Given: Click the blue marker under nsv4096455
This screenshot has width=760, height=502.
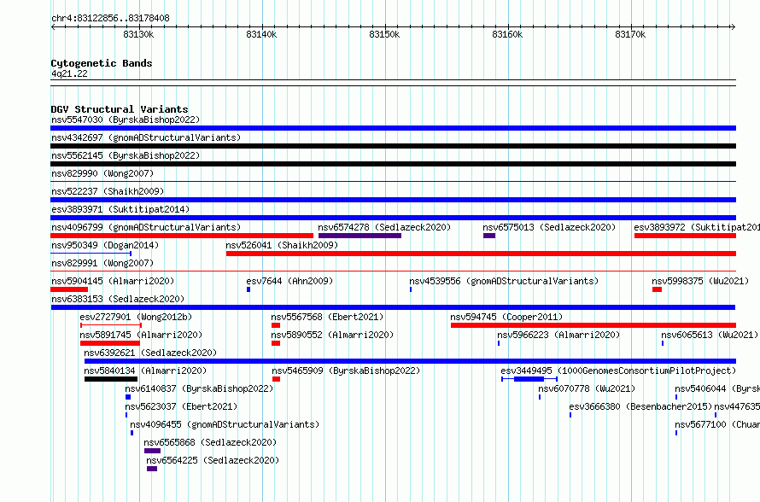Looking at the screenshot, I should pyautogui.click(x=132, y=433).
